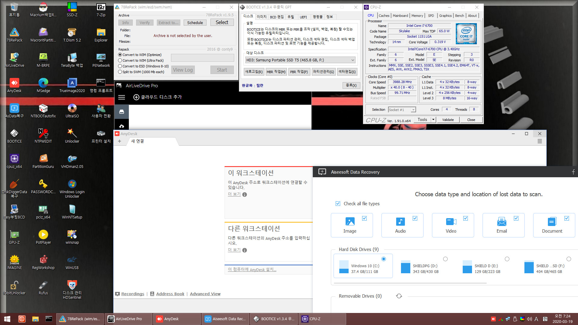Click the Windows Start button
Viewport: 578px width, 325px height.
pos(7,319)
